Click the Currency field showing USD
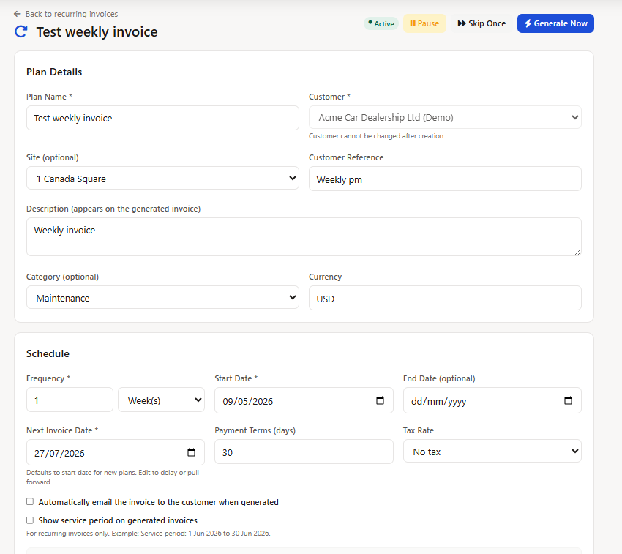The width and height of the screenshot is (622, 554). [x=445, y=298]
